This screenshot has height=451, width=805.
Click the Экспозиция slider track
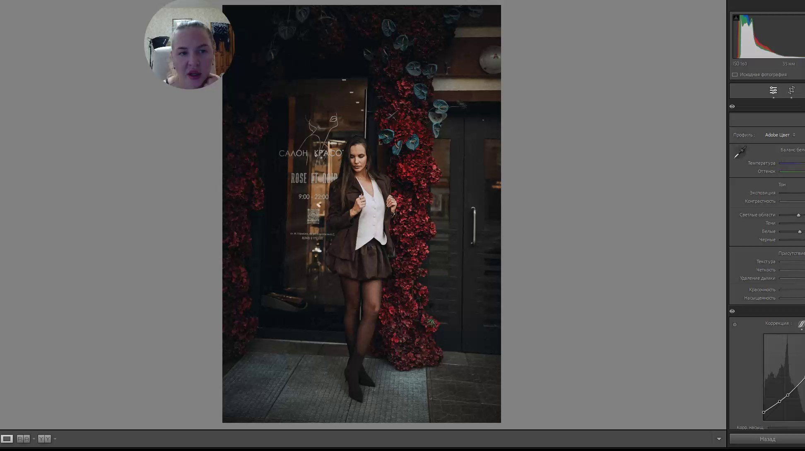point(792,193)
